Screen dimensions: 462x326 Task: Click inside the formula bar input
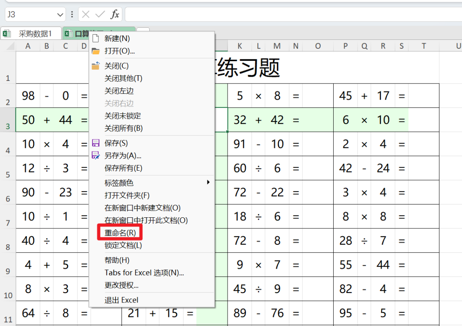293,15
